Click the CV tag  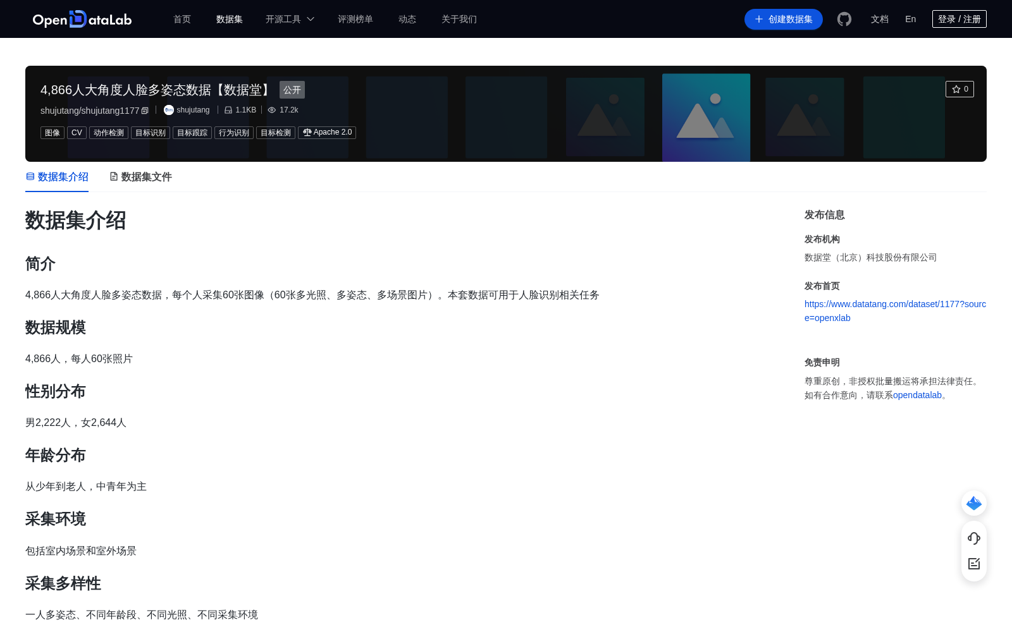tap(77, 133)
